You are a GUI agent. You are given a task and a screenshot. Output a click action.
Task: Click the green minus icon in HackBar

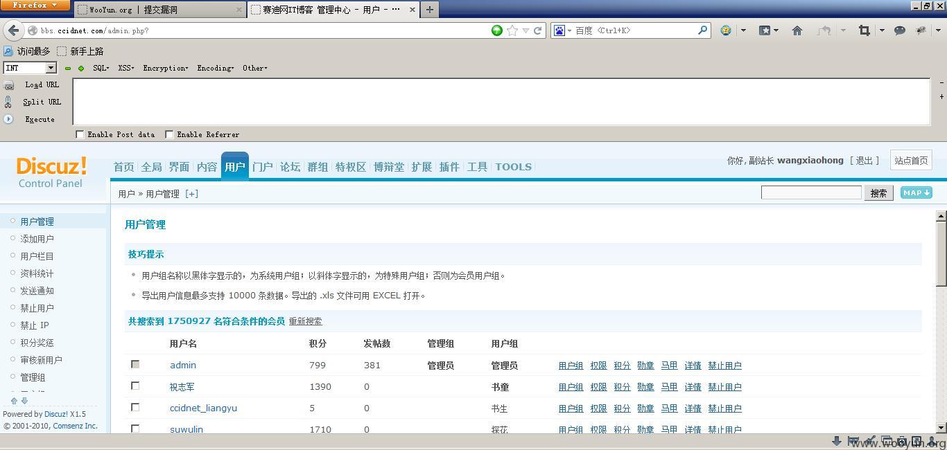67,69
